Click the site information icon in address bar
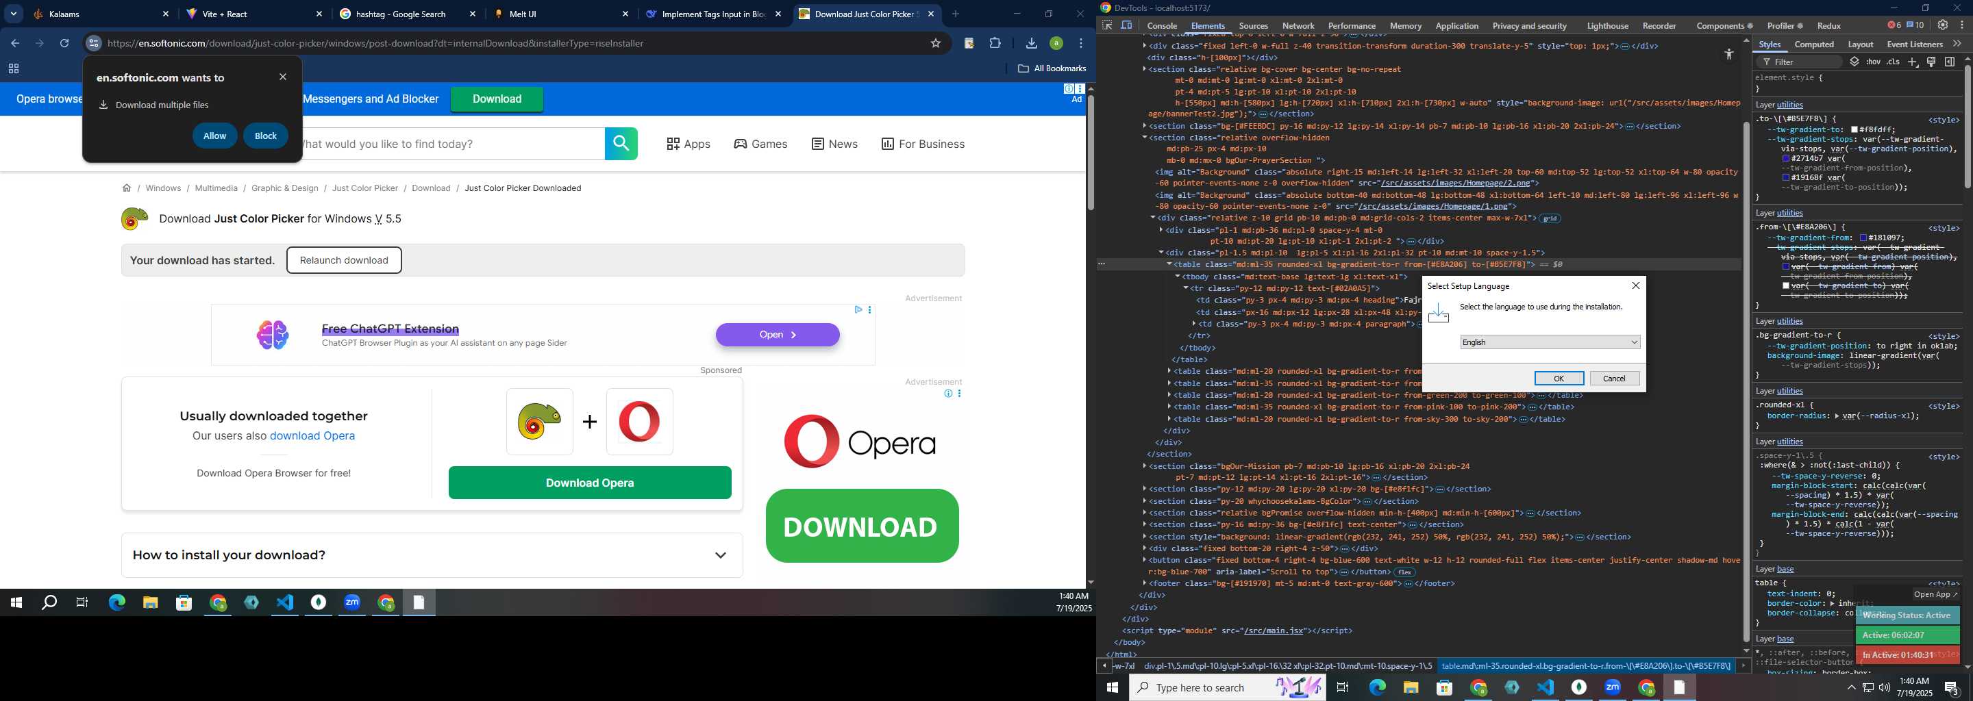 point(93,44)
